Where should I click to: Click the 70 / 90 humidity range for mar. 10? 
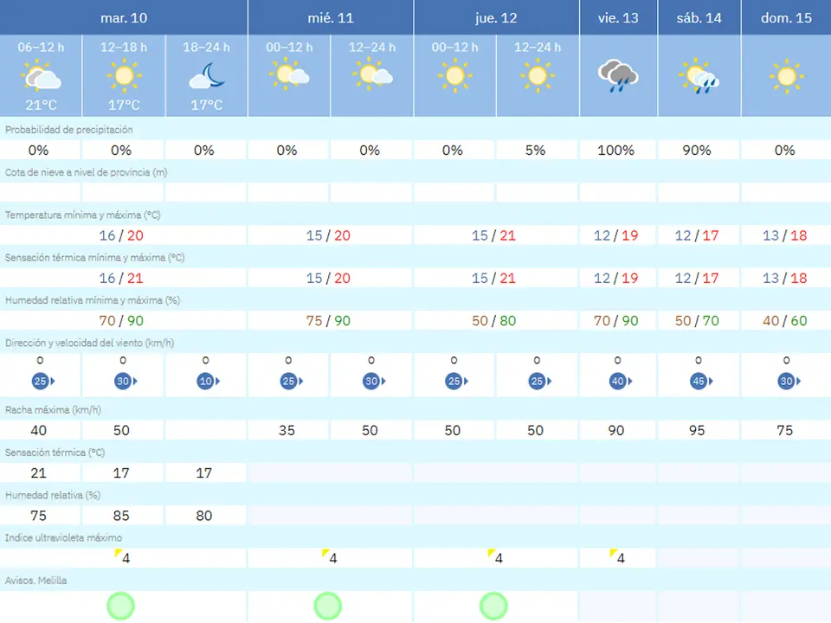tap(121, 320)
